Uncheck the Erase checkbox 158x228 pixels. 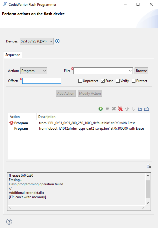(x=103, y=81)
